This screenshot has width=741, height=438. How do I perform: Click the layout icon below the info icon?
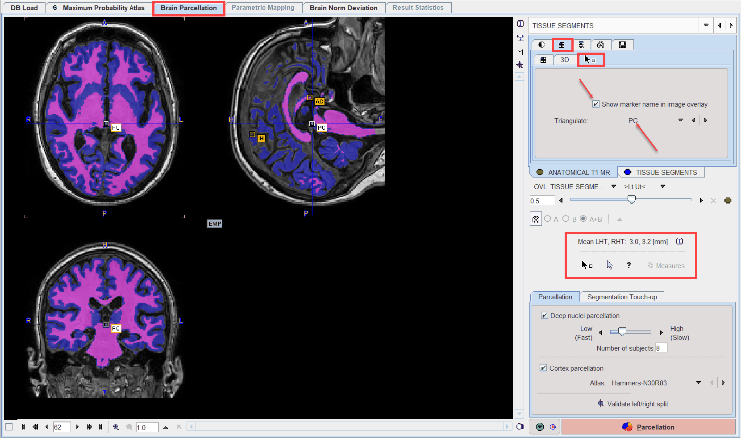click(x=520, y=38)
